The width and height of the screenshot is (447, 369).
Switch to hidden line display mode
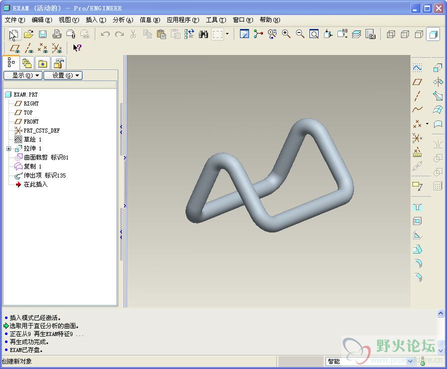(x=405, y=34)
